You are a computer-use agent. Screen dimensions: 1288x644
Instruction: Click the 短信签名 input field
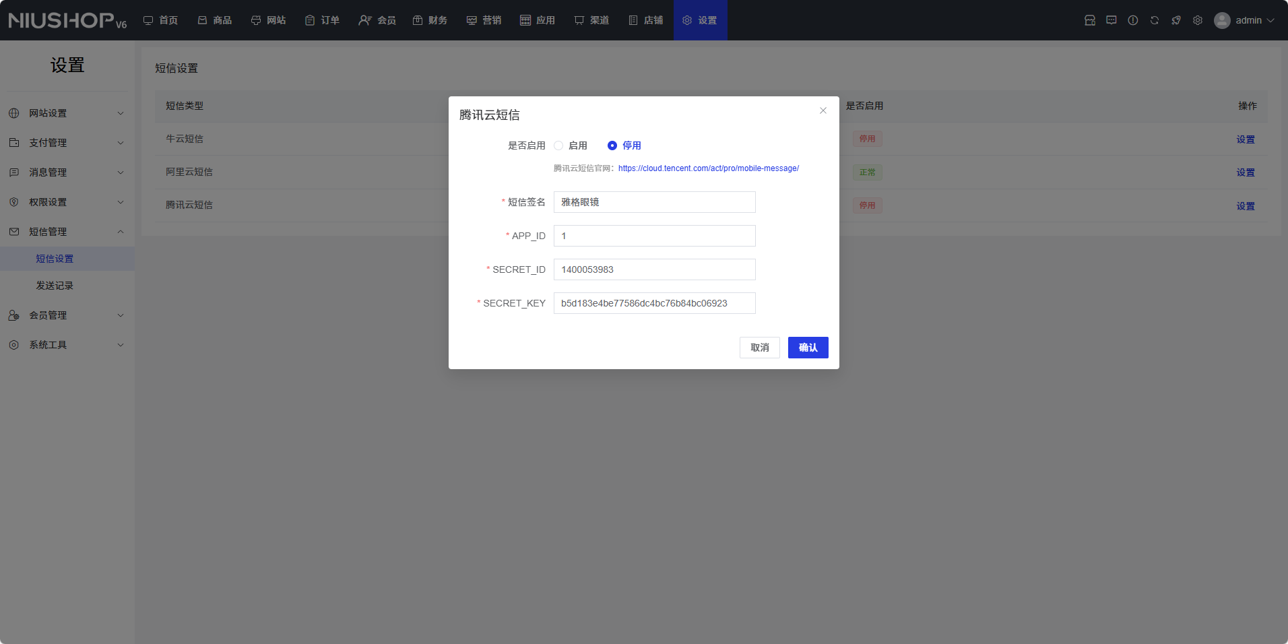(x=654, y=202)
